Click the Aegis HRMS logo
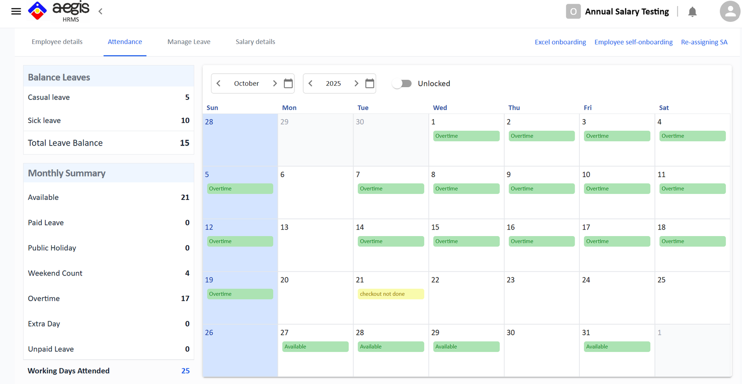742x384 pixels. [x=59, y=11]
